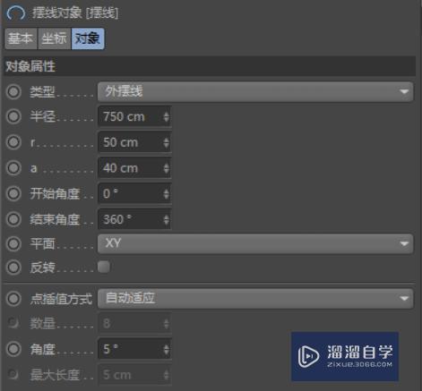Open the 平面 dropdown showing XY
This screenshot has width=422, height=391.
(x=255, y=243)
